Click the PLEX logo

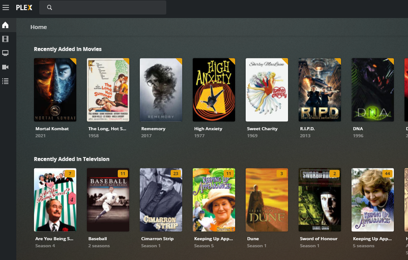point(24,7)
